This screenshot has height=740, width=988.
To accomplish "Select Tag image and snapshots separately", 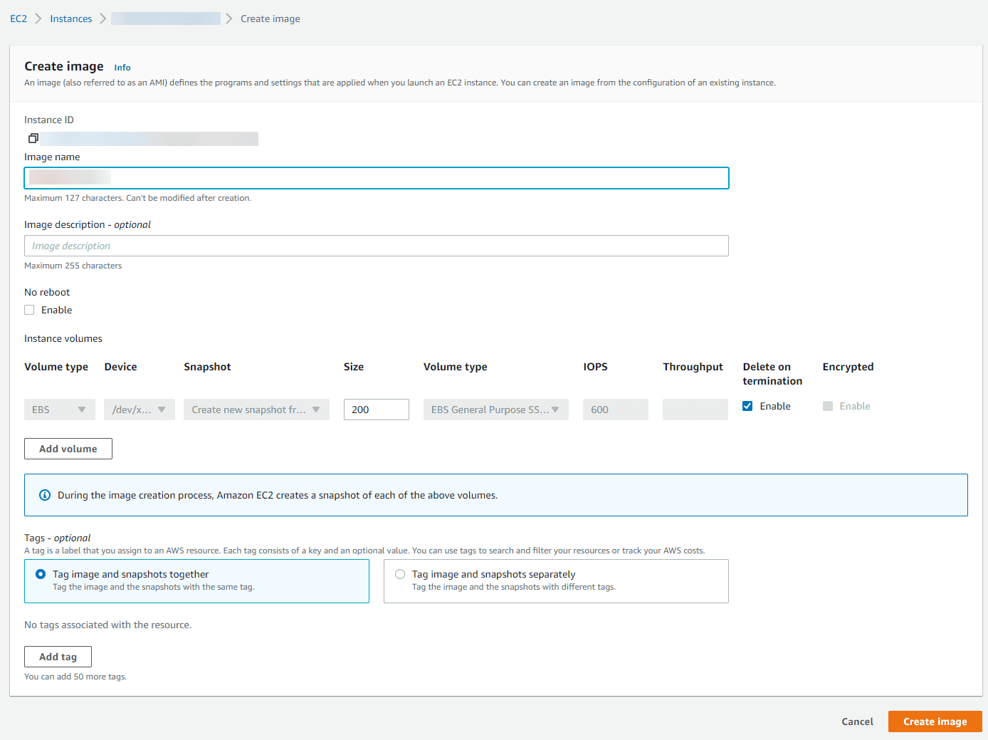I will click(x=400, y=574).
